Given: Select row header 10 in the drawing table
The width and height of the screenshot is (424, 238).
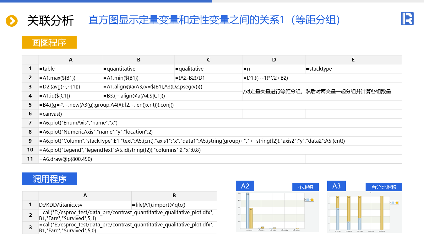Looking at the screenshot, I should pyautogui.click(x=30, y=150).
